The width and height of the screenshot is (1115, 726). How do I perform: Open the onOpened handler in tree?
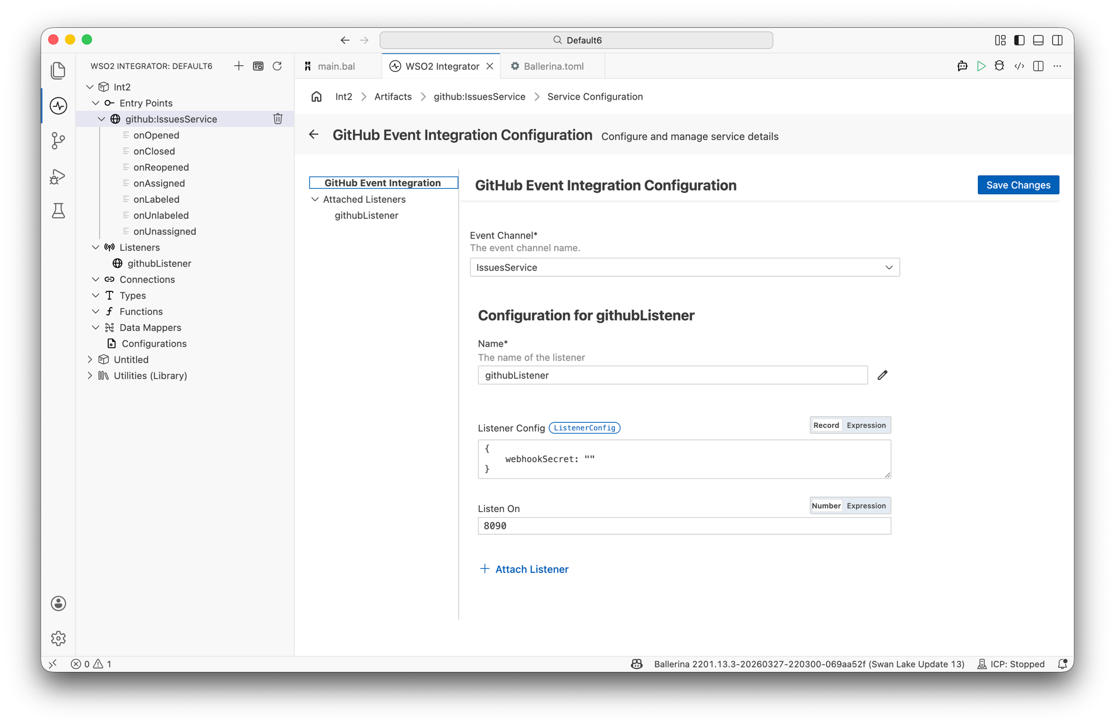(x=156, y=135)
